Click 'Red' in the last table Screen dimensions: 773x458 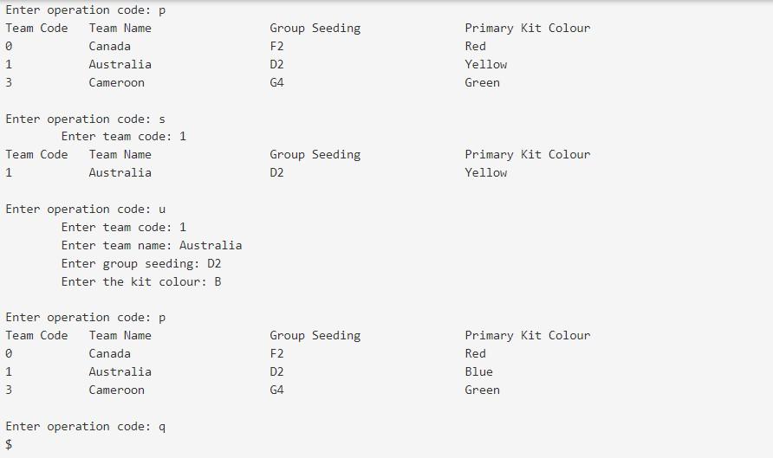click(475, 353)
